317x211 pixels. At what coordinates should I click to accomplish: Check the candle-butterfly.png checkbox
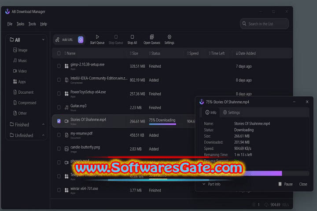click(59, 149)
